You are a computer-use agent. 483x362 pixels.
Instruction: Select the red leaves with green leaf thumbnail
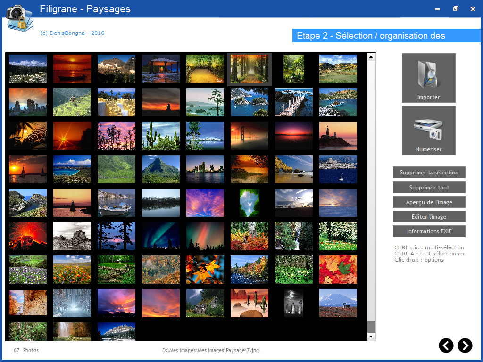pos(338,270)
